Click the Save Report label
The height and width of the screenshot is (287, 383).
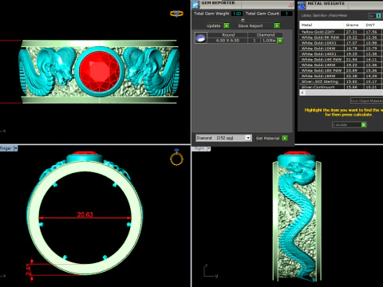[251, 26]
